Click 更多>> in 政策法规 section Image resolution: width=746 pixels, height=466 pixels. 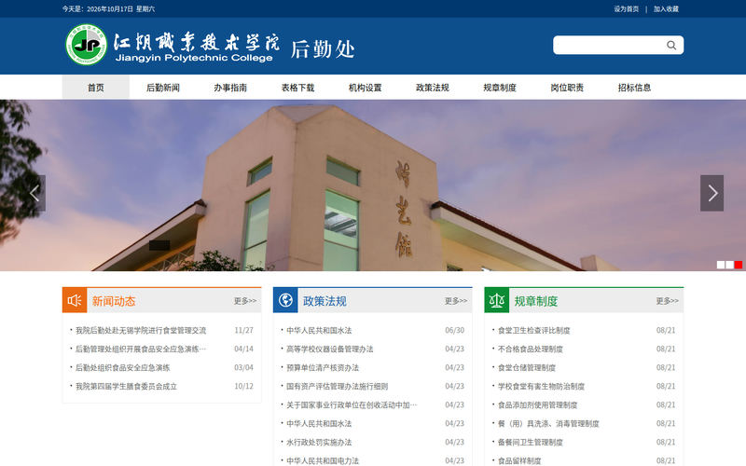pos(456,301)
